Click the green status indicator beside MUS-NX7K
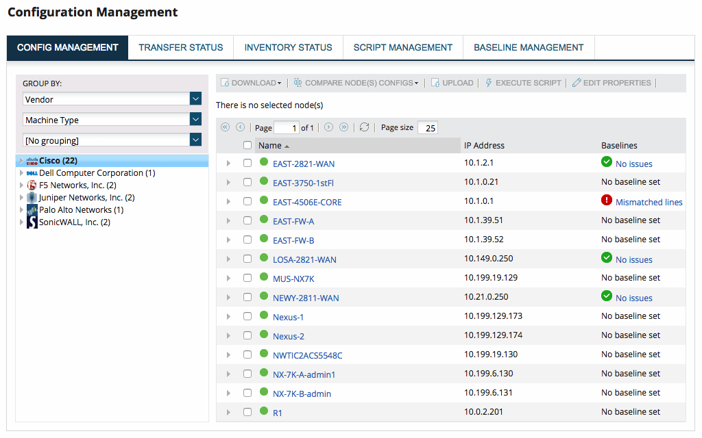Viewport: 702px width, 438px height. (x=264, y=277)
